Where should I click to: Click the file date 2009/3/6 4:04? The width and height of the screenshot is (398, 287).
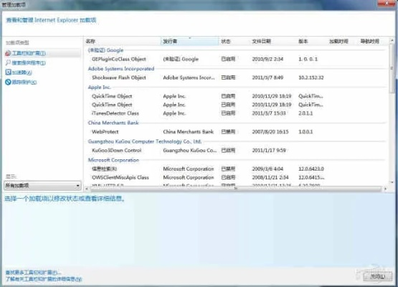pyautogui.click(x=267, y=169)
